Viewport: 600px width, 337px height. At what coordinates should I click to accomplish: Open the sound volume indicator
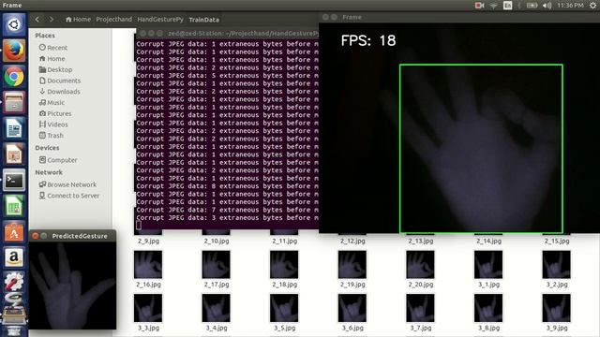pyautogui.click(x=547, y=6)
